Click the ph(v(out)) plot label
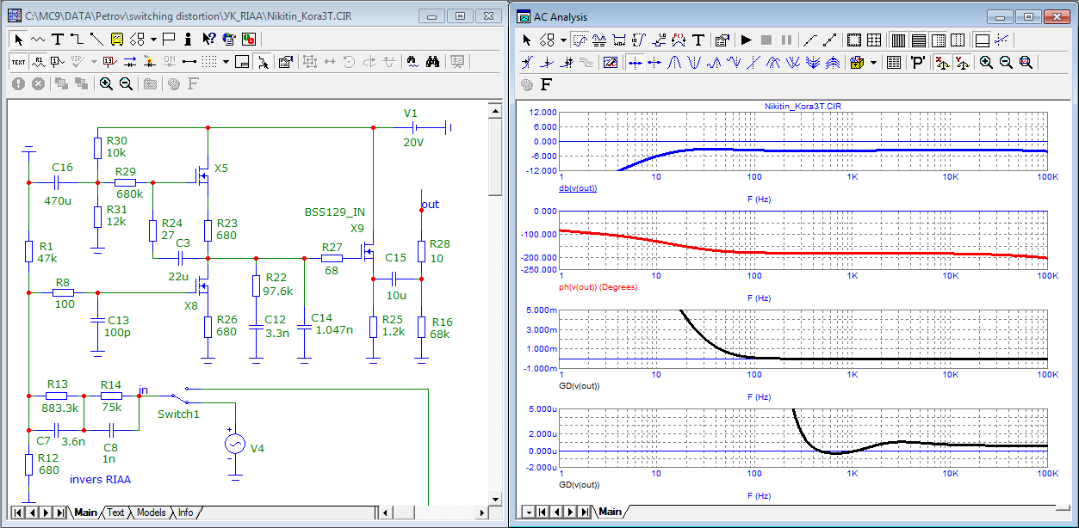 (x=598, y=286)
